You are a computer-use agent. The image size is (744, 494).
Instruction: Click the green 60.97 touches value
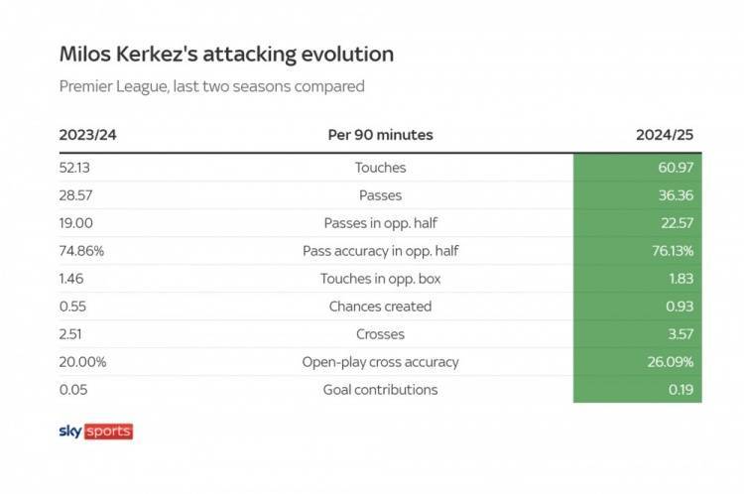[x=676, y=168]
